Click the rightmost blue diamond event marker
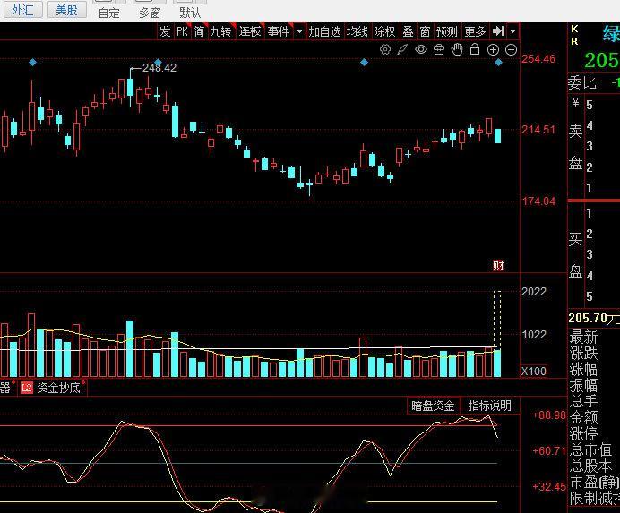620x513 pixels. pos(499,63)
